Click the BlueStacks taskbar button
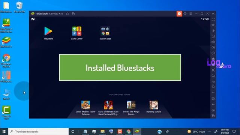Viewport: 240px width, 135px height. (x=137, y=132)
